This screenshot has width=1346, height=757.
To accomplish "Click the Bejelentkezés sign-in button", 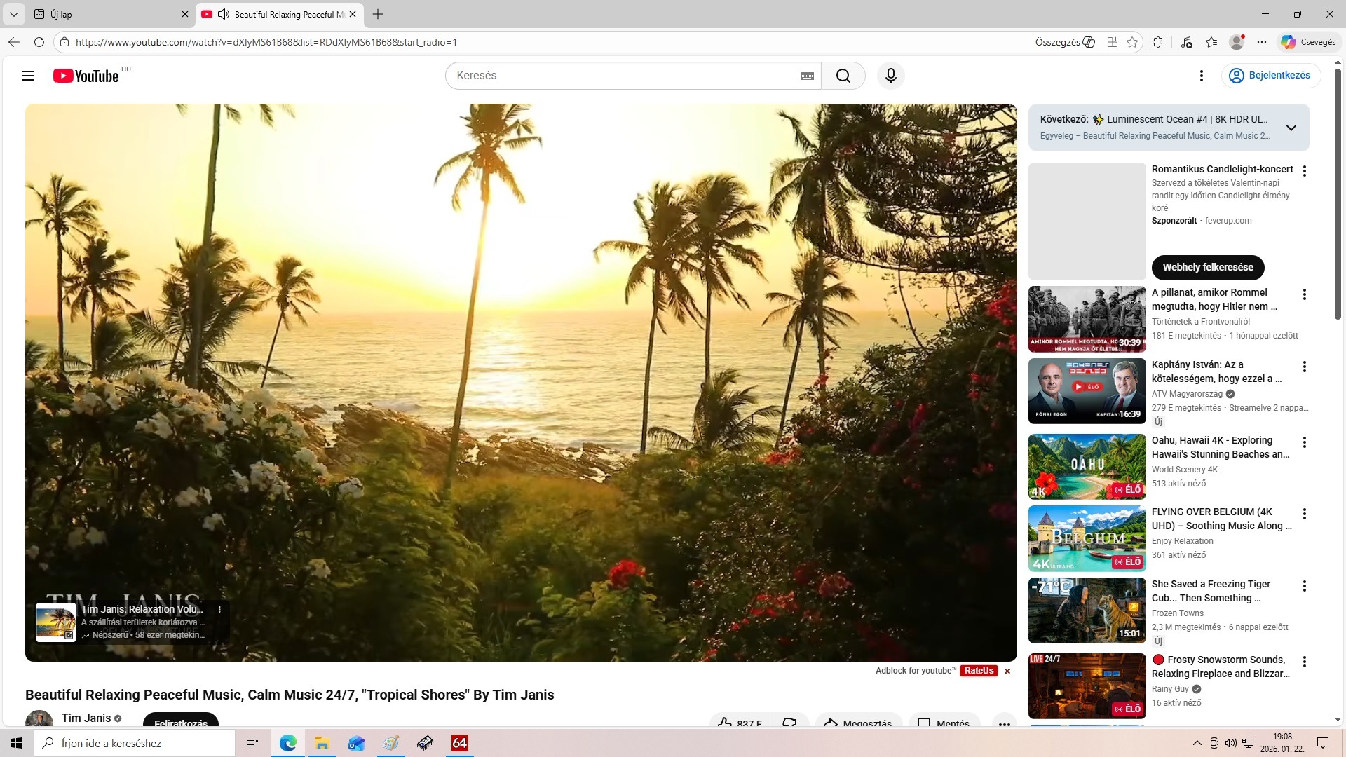I will click(1270, 76).
